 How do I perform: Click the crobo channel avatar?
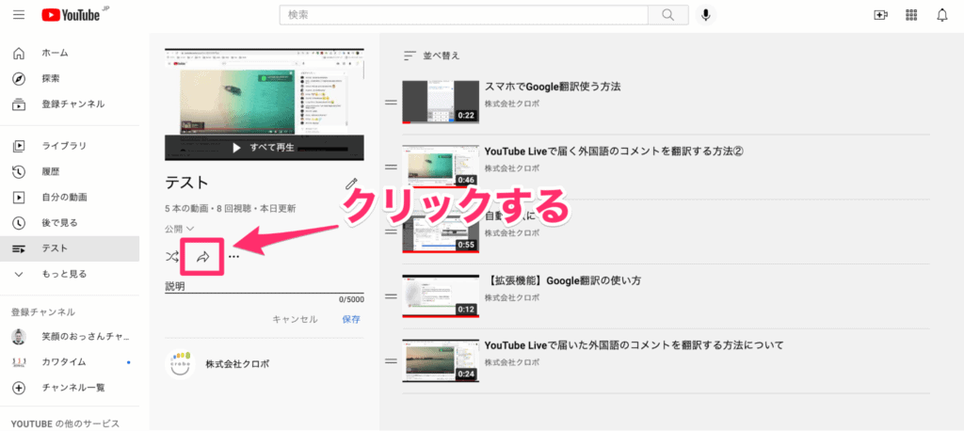click(x=180, y=364)
